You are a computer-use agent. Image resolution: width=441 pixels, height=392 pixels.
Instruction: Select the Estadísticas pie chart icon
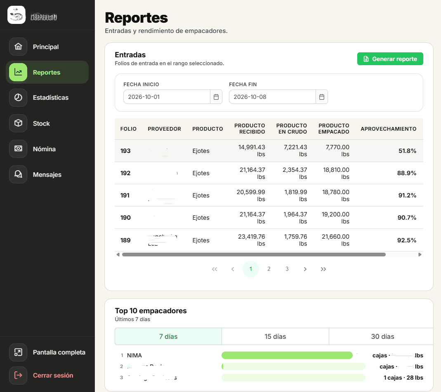[18, 98]
